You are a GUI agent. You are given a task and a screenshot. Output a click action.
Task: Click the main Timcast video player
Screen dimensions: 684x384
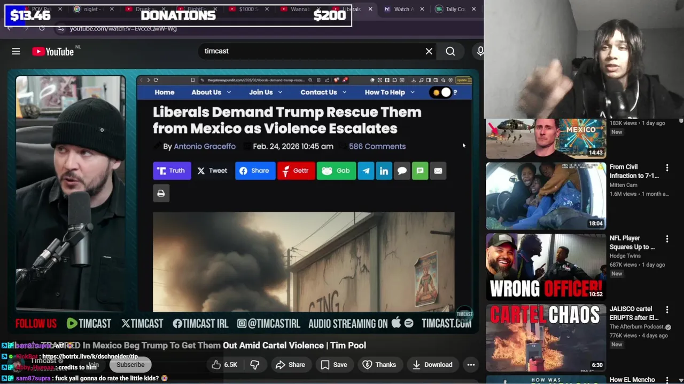tap(243, 202)
